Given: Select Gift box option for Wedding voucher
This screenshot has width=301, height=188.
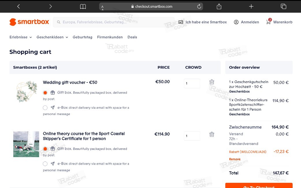Looking at the screenshot, I should pyautogui.click(x=45, y=93).
